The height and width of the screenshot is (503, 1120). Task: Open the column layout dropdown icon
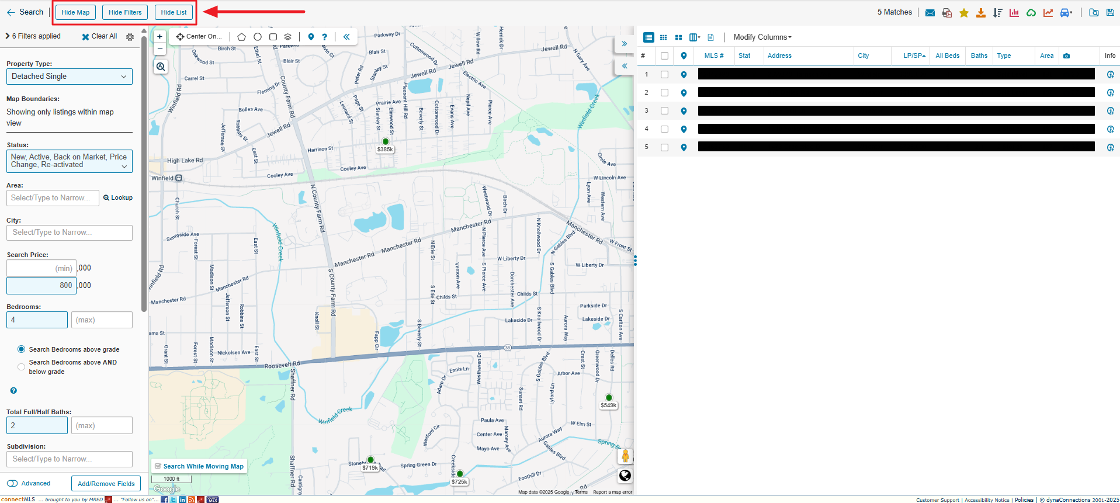695,37
